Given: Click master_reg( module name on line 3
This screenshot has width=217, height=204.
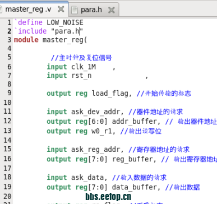Looking at the screenshot, I should pyautogui.click(x=65, y=40).
